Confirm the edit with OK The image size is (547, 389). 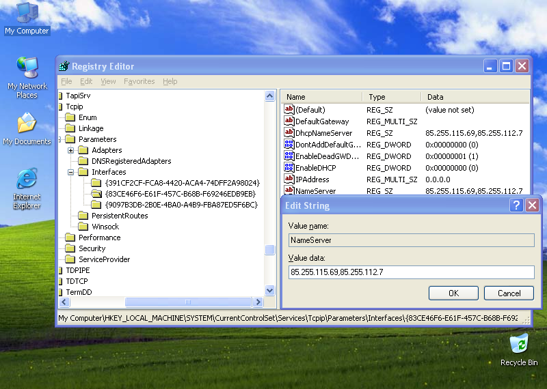tap(453, 293)
